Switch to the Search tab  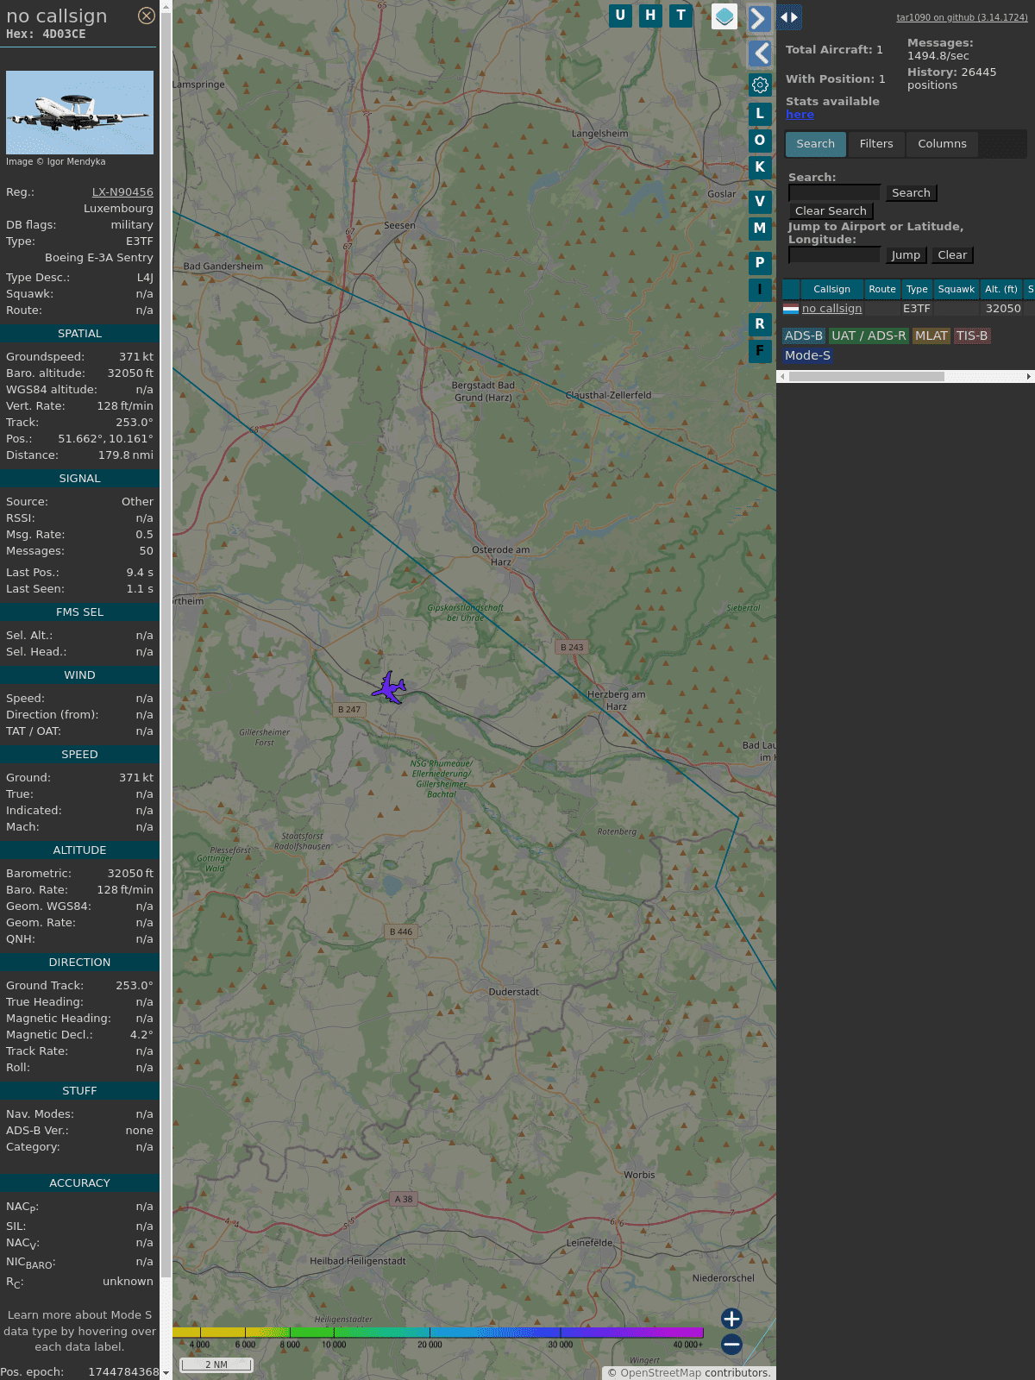(x=816, y=144)
